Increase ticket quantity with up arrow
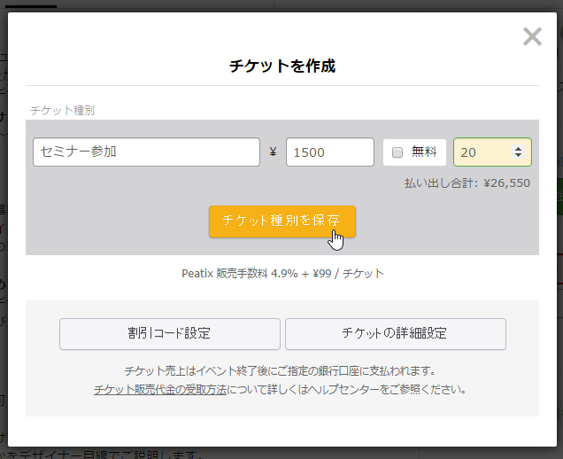 518,148
